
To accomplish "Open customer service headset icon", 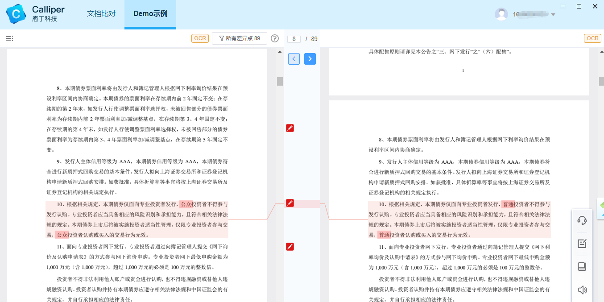I will click(x=582, y=220).
